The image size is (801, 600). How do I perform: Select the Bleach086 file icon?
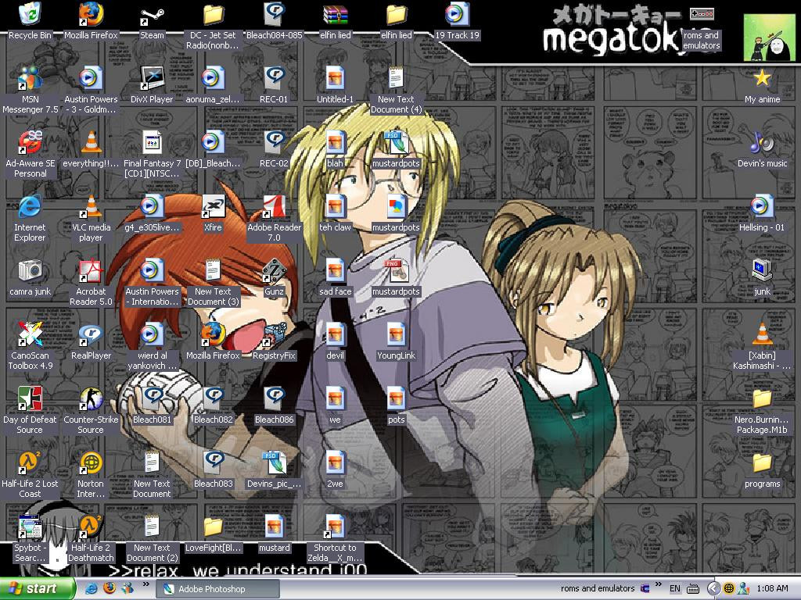pyautogui.click(x=274, y=399)
